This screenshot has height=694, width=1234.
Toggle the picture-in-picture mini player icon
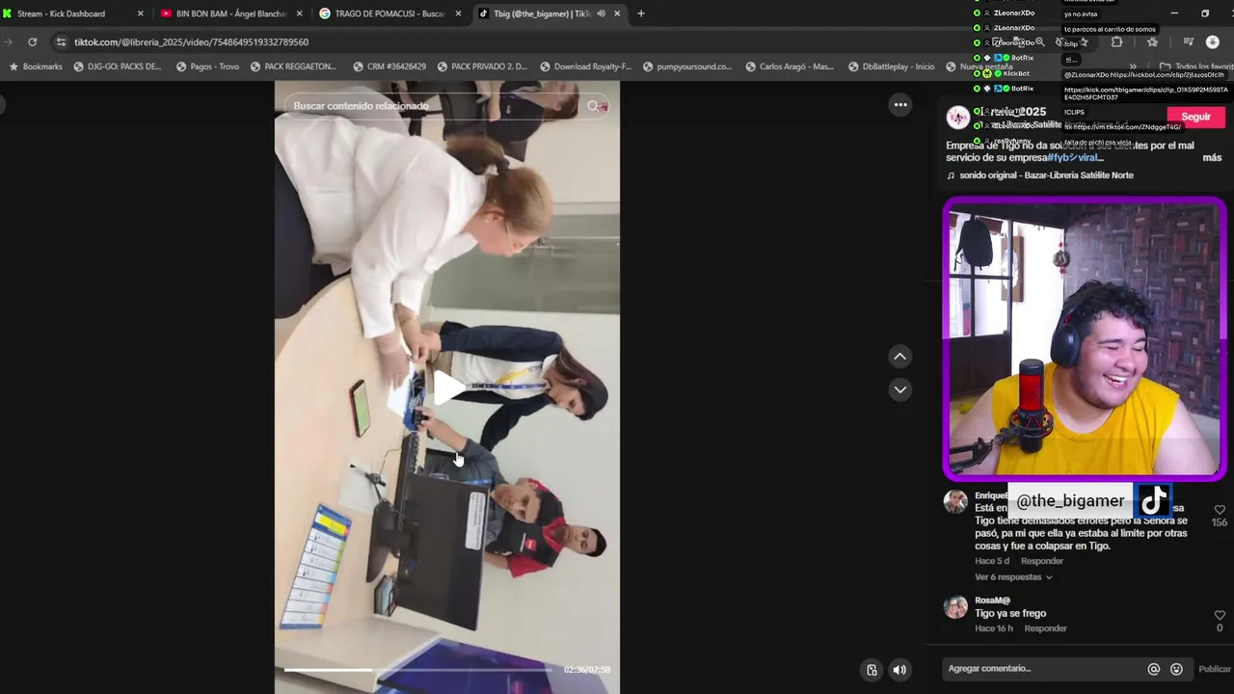[872, 670]
